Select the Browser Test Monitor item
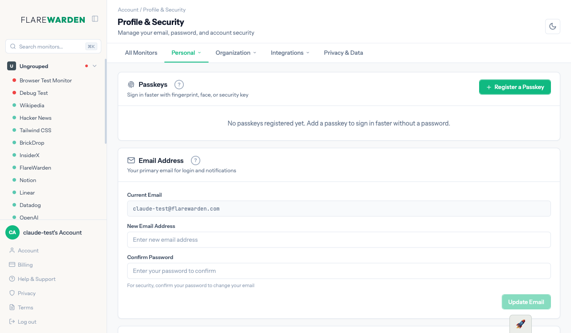The width and height of the screenshot is (571, 333). 46,81
